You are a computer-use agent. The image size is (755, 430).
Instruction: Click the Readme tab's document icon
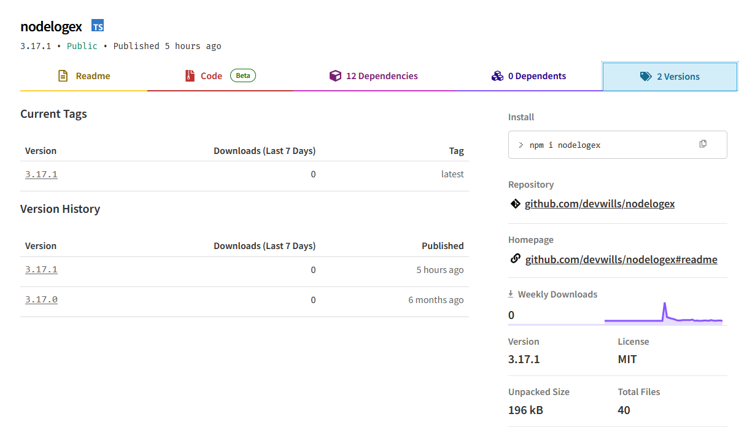pyautogui.click(x=63, y=76)
